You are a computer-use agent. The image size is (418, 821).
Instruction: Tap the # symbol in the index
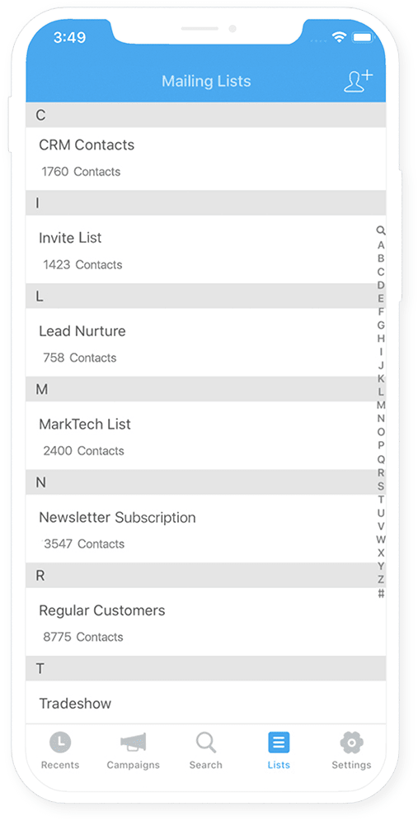(x=381, y=593)
